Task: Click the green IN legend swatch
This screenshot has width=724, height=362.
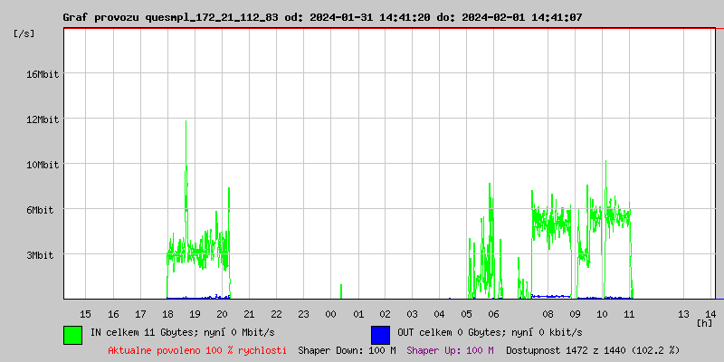Action: pos(72,334)
